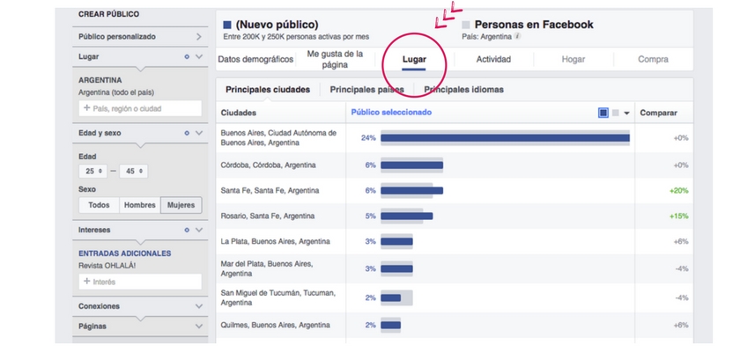Click the Ciudades column header
Screen dimensions: 740x352
[239, 114]
